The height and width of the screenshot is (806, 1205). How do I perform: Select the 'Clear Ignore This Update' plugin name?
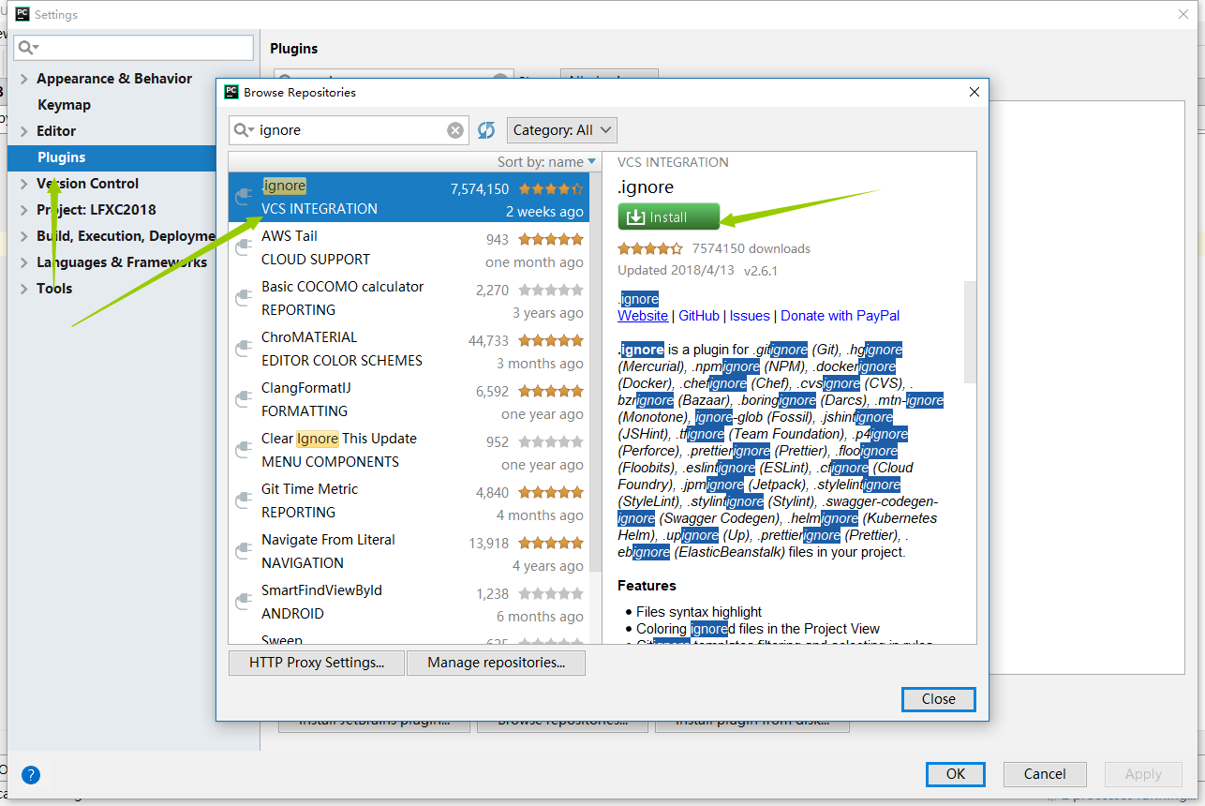(x=339, y=439)
